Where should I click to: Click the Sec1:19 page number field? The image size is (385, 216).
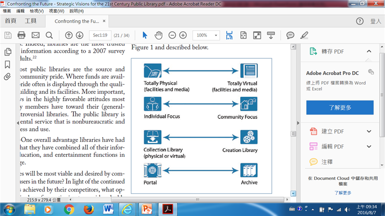point(103,35)
